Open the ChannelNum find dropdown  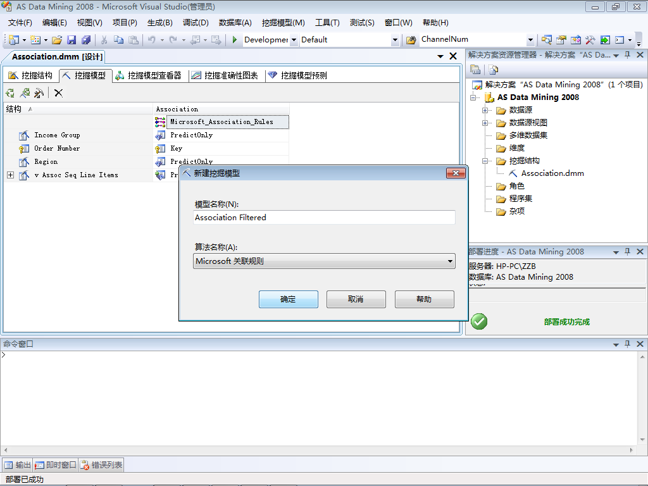(531, 40)
